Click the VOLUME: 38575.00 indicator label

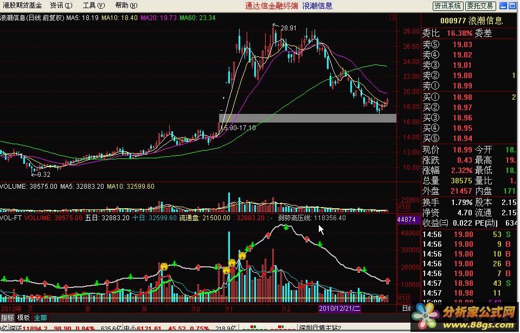point(29,187)
